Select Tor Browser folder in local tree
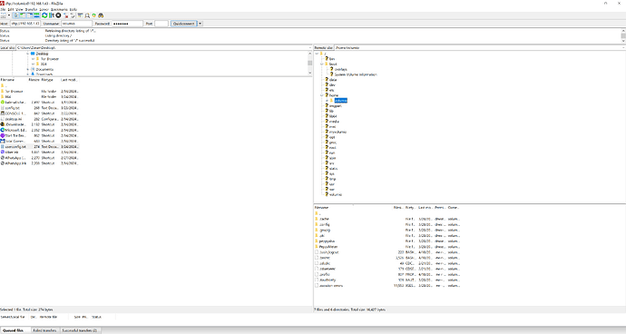 (50, 59)
